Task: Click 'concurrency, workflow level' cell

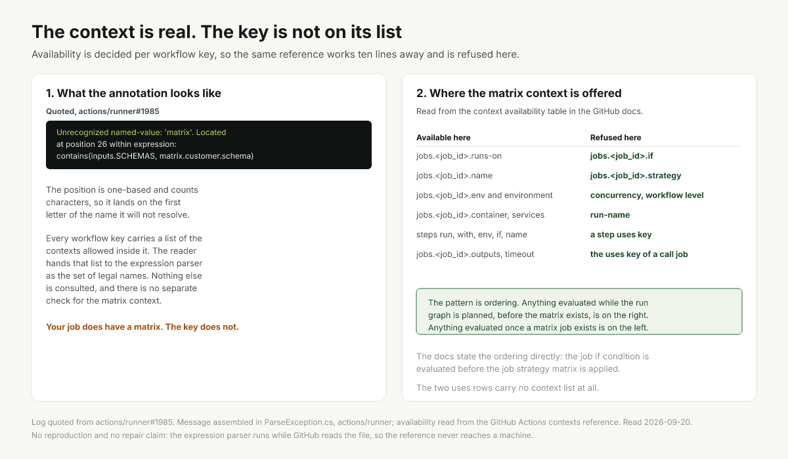Action: coord(647,195)
